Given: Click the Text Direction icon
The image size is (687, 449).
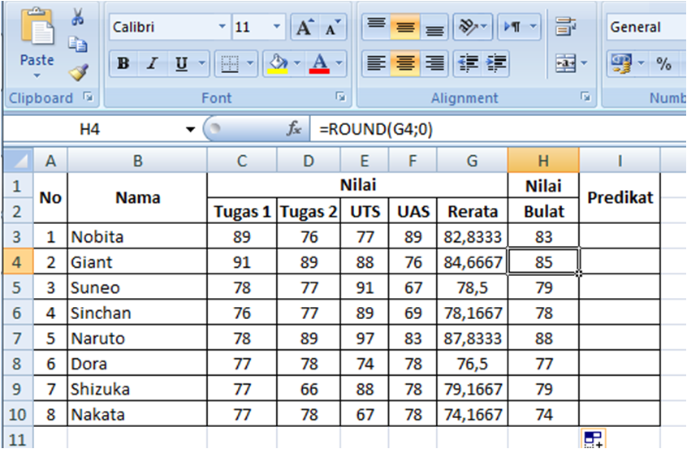Looking at the screenshot, I should (x=512, y=27).
